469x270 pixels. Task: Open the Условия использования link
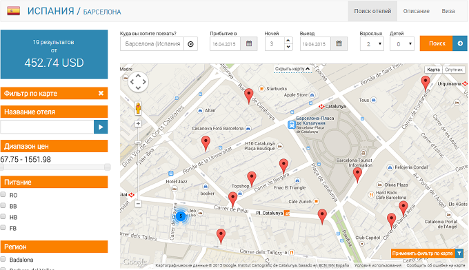[378, 265]
